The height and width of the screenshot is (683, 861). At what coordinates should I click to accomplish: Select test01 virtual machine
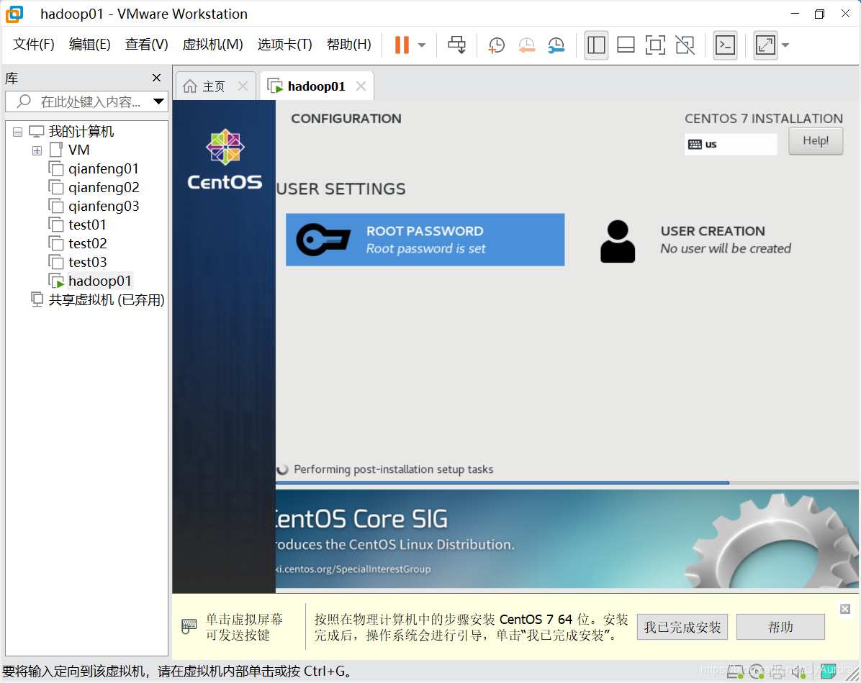pos(87,225)
